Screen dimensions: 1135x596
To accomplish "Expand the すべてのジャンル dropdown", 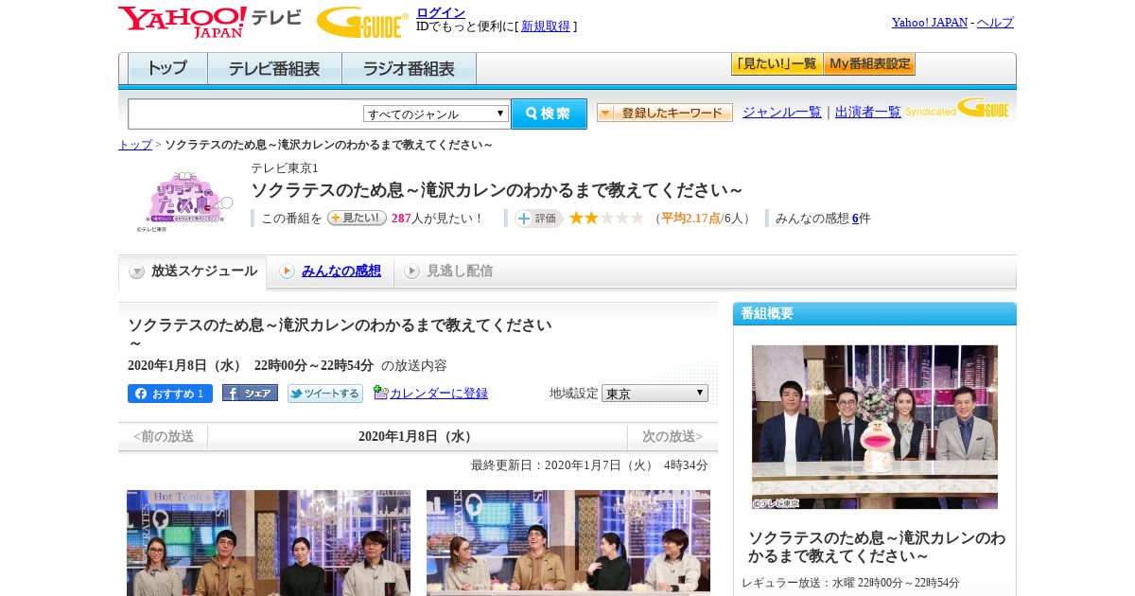I will [x=436, y=114].
